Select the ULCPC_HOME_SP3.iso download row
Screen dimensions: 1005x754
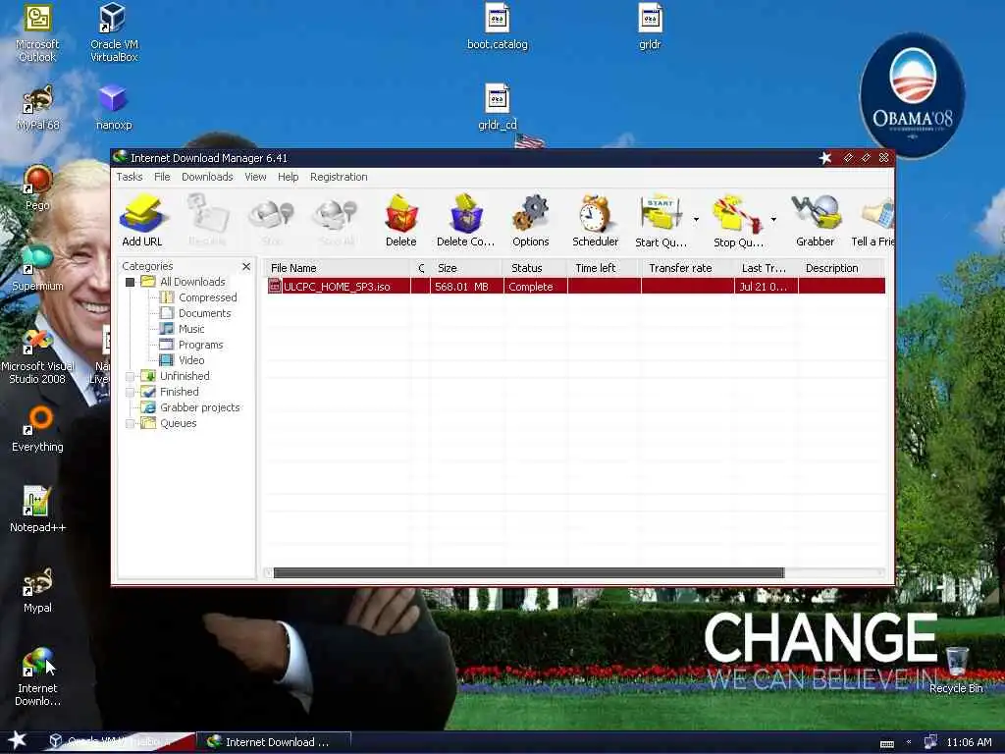[x=575, y=287]
